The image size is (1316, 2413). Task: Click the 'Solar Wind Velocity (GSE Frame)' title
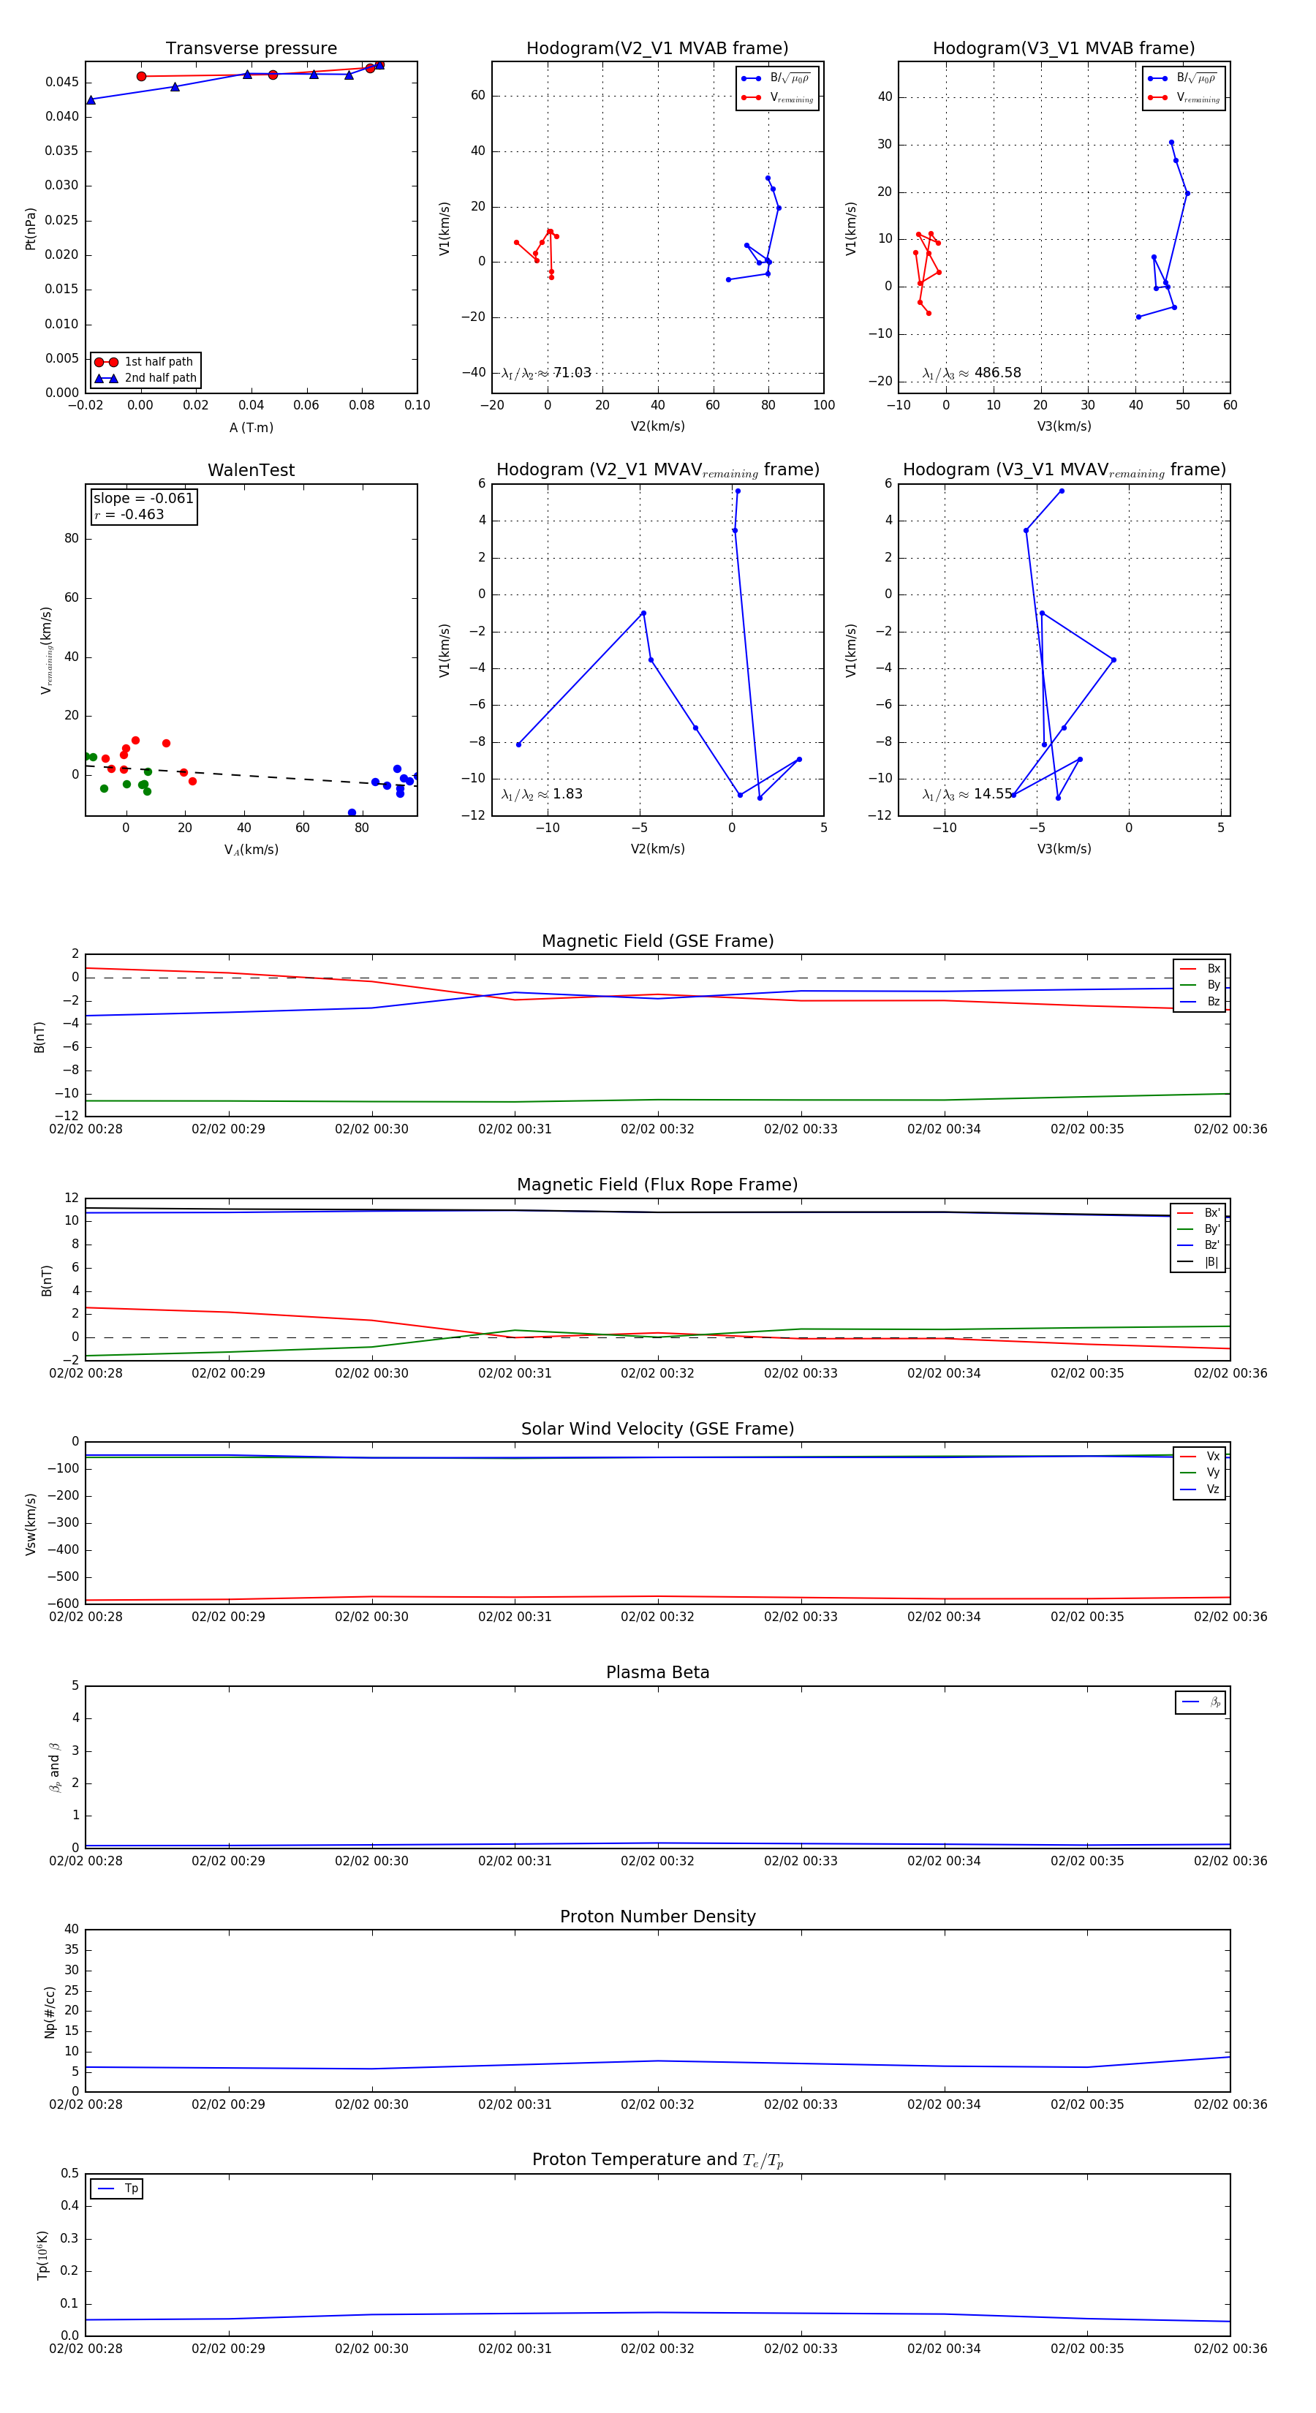pyautogui.click(x=657, y=1429)
